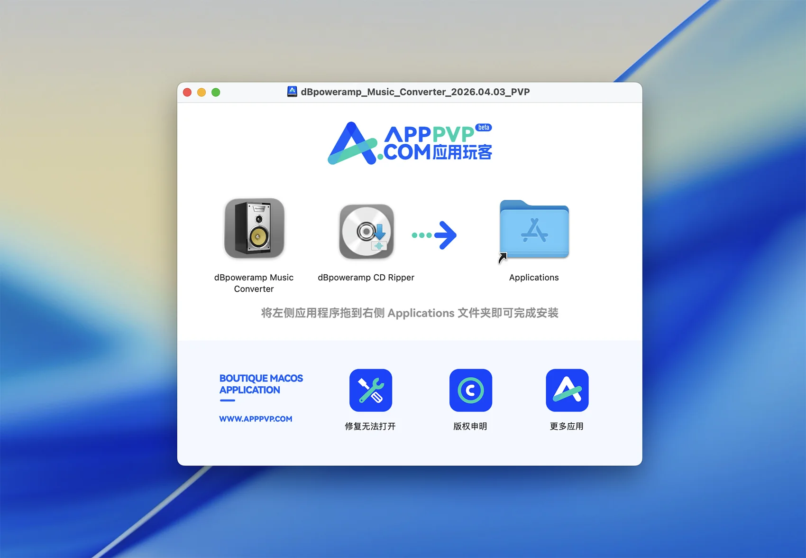Click the BOUTIQUE MACOS APPLICATION heading
Screen dimensions: 806x558
point(261,384)
